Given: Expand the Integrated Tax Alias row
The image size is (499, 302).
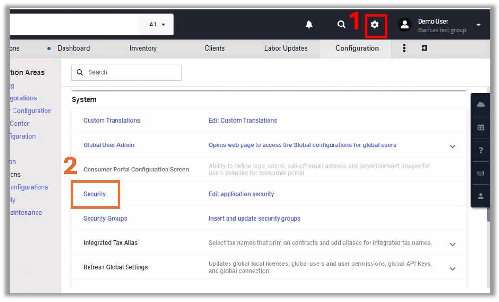Looking at the screenshot, I should 452,244.
